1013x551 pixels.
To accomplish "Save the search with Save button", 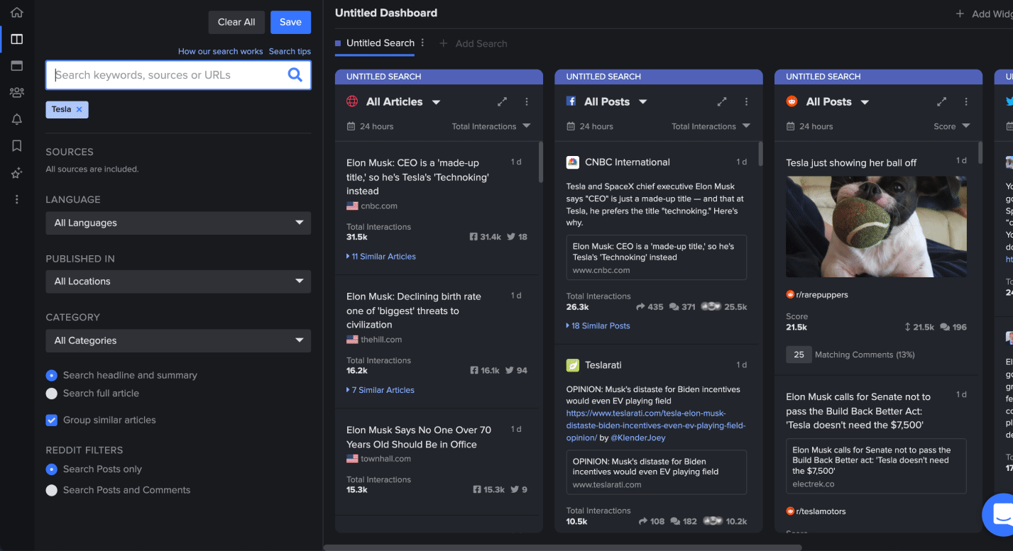I will pyautogui.click(x=290, y=22).
